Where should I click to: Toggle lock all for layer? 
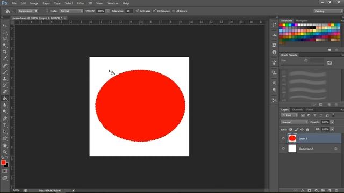307,130
